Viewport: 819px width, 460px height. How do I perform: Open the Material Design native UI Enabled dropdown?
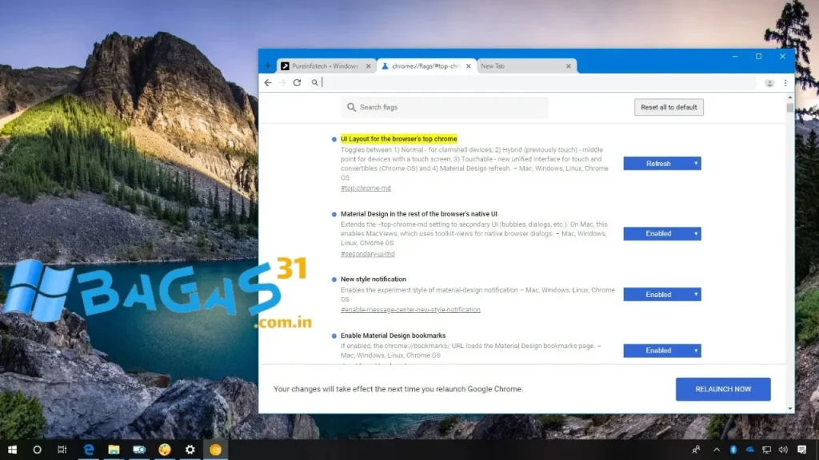(661, 234)
